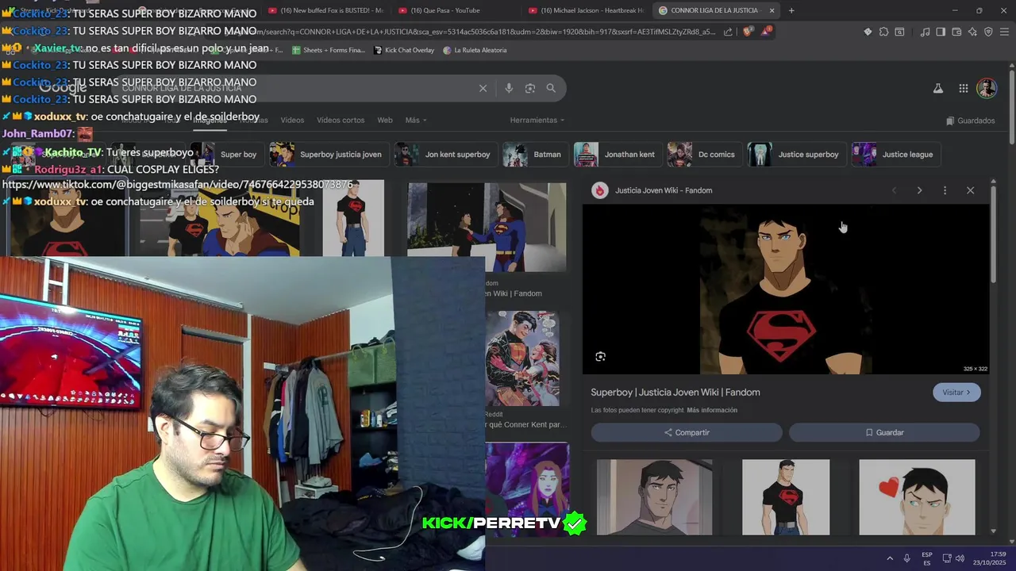1016x571 pixels.
Task: Open Brave Shields lion icon
Action: (747, 32)
